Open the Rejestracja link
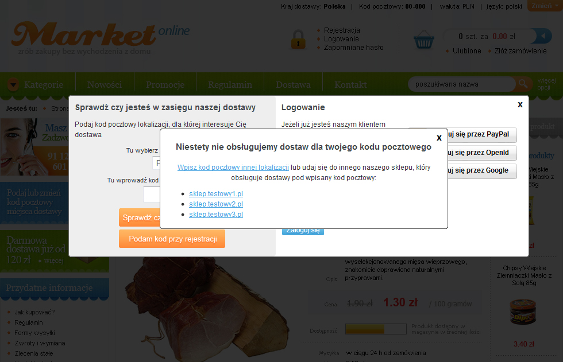This screenshot has width=563, height=362. click(x=342, y=30)
